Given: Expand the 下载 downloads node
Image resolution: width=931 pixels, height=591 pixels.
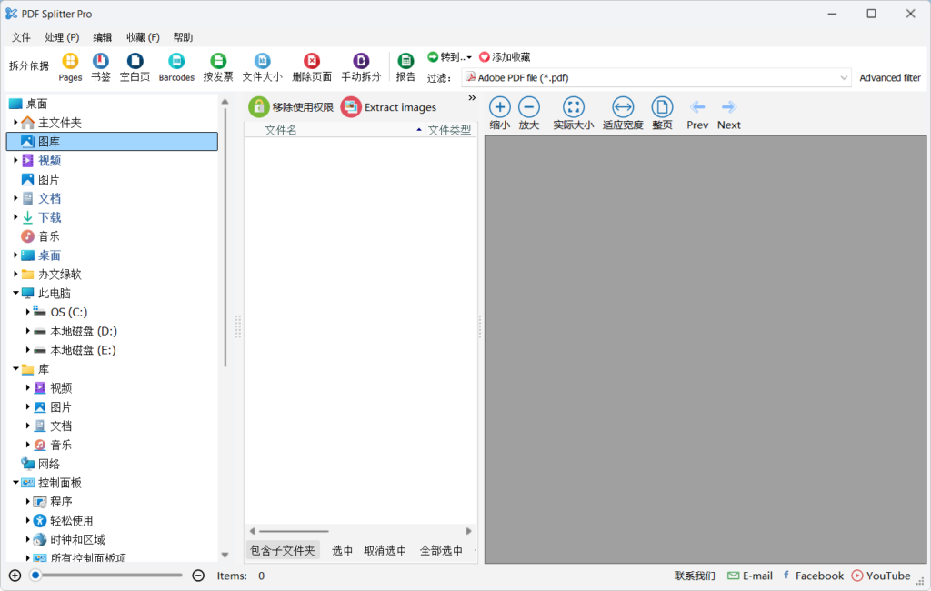Looking at the screenshot, I should pyautogui.click(x=15, y=217).
